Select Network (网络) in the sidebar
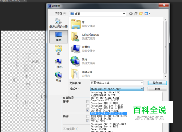182x132 pixels. click(x=59, y=77)
